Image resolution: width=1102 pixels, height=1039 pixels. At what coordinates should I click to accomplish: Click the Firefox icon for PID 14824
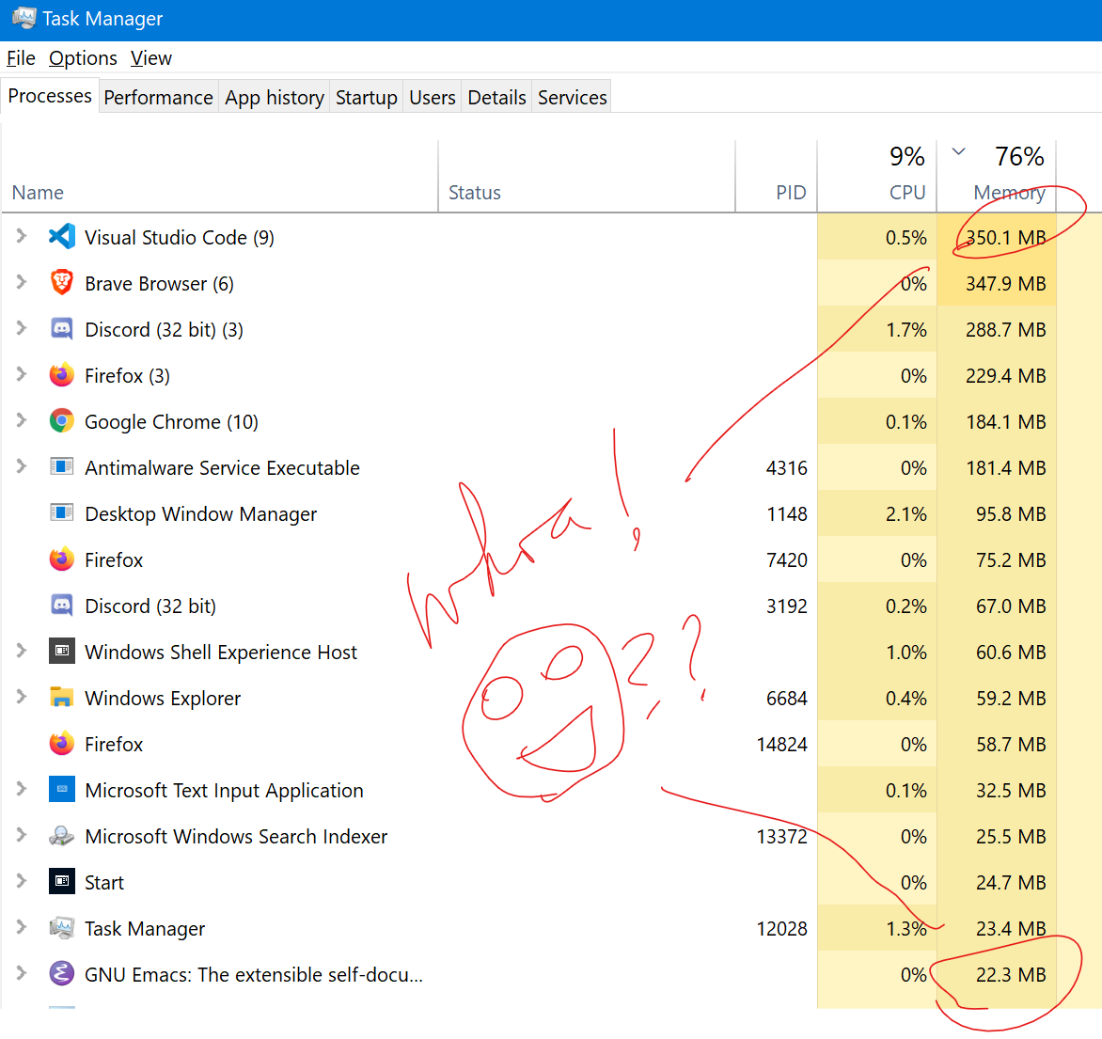pos(62,744)
